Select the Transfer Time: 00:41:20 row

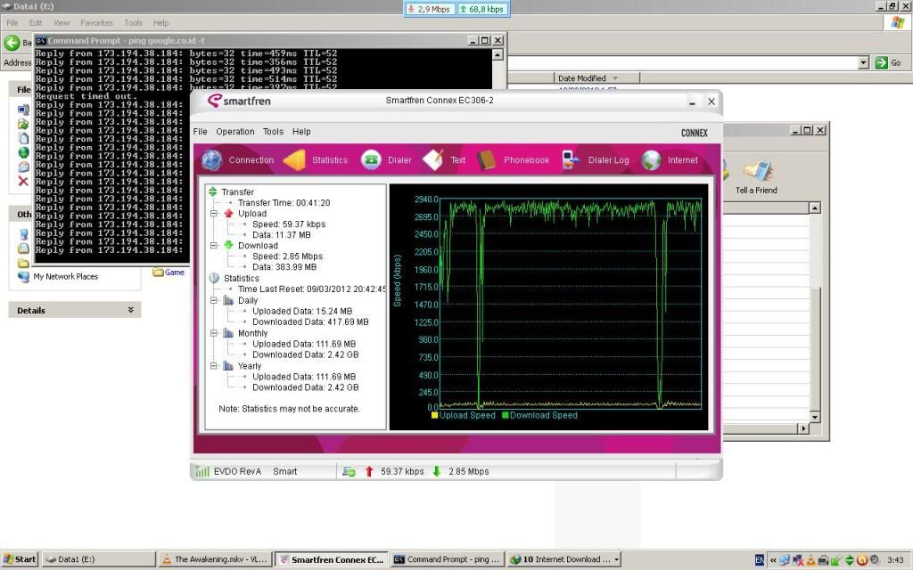point(284,202)
